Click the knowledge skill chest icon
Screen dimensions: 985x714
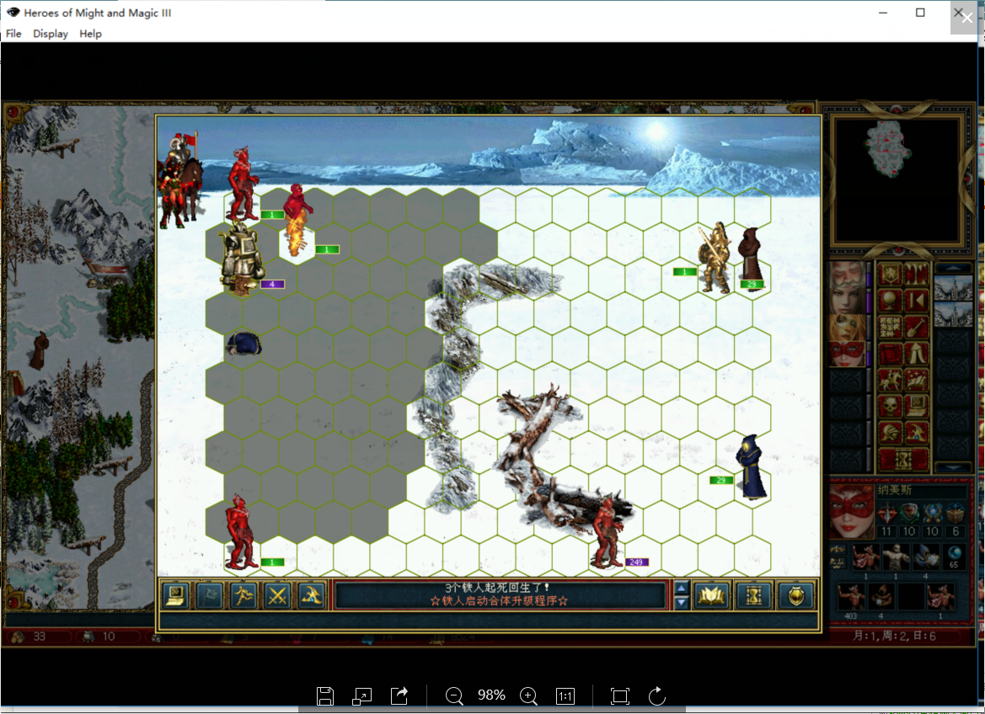tap(956, 514)
